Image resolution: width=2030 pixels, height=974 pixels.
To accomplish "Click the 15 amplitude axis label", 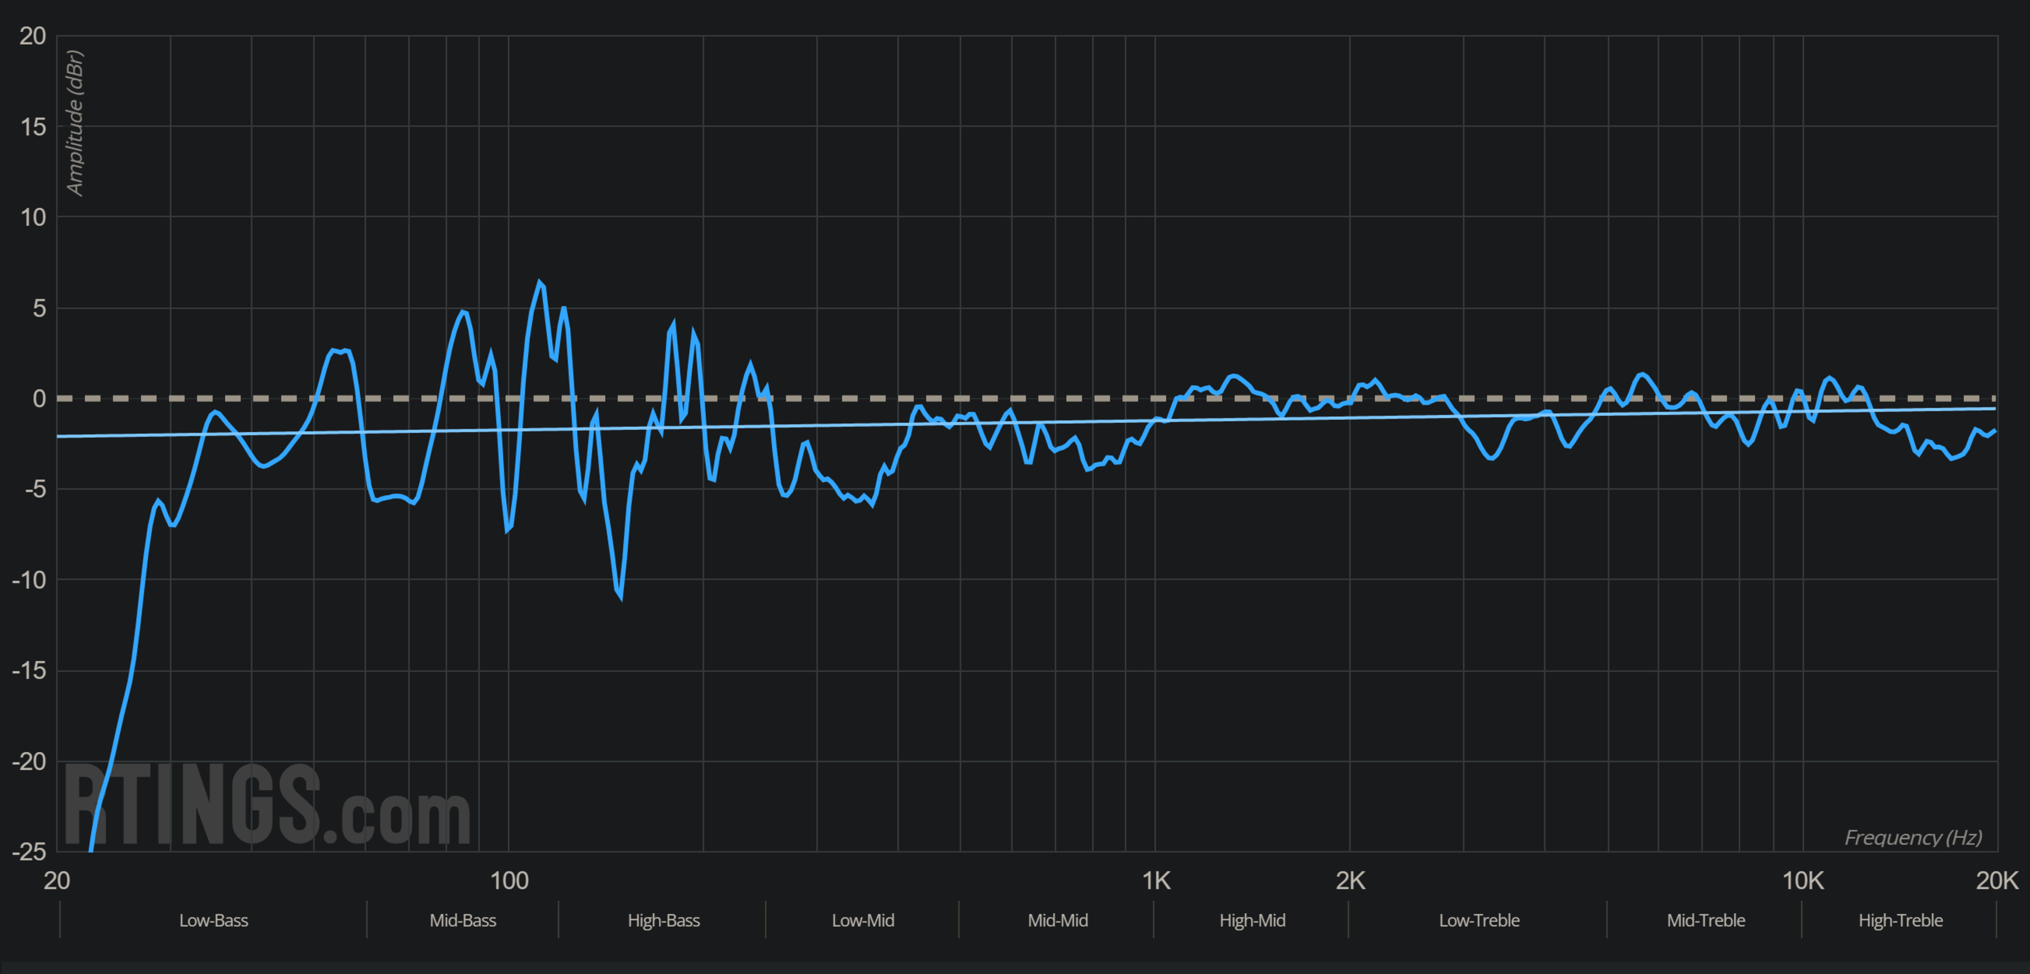I will [33, 127].
